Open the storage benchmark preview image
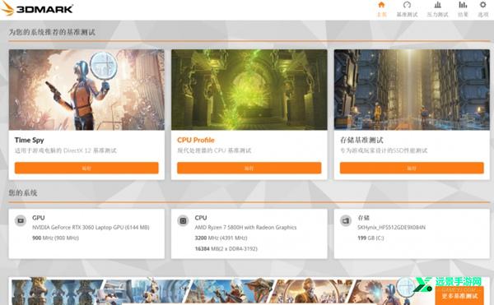494x305 pixels. tap(412, 90)
